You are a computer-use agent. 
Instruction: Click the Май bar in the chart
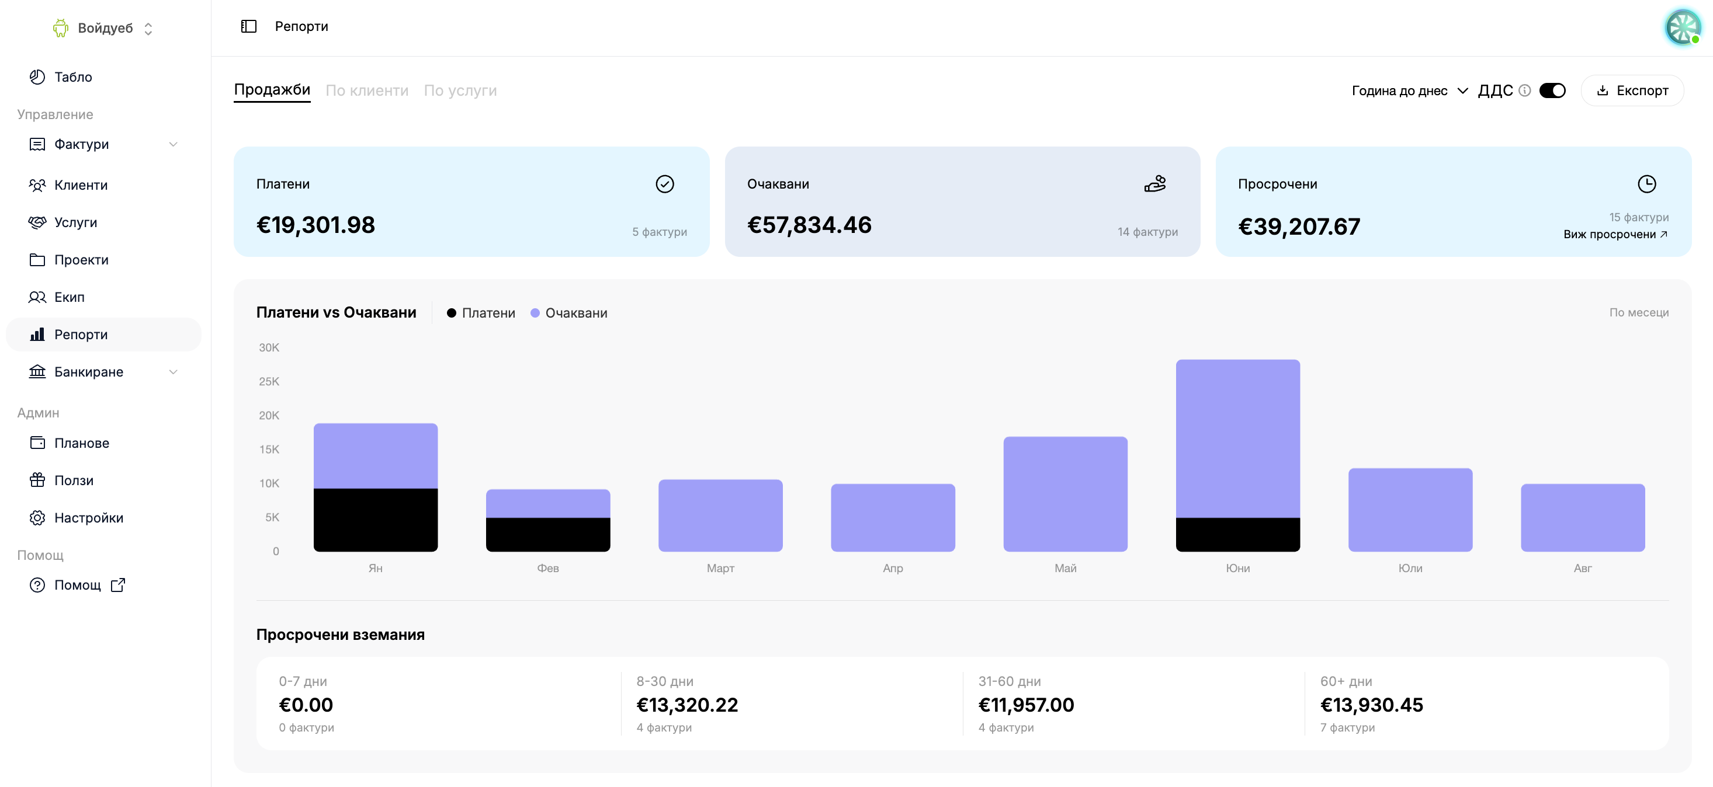pos(1064,494)
